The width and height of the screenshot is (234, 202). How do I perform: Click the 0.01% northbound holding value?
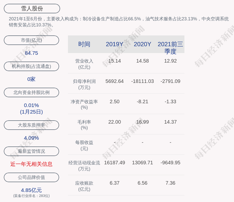[31, 105]
